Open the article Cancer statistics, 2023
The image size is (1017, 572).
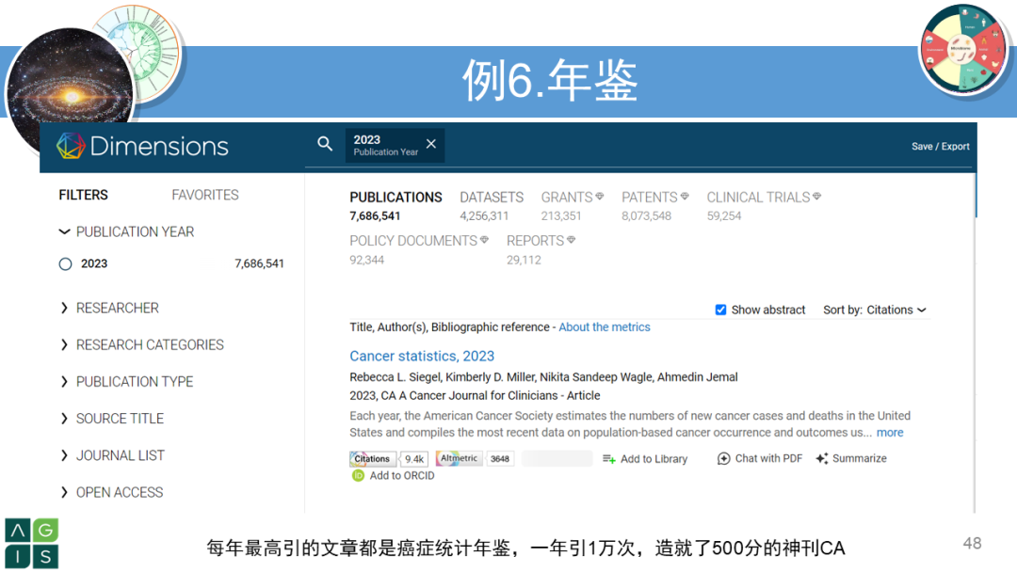pos(421,356)
